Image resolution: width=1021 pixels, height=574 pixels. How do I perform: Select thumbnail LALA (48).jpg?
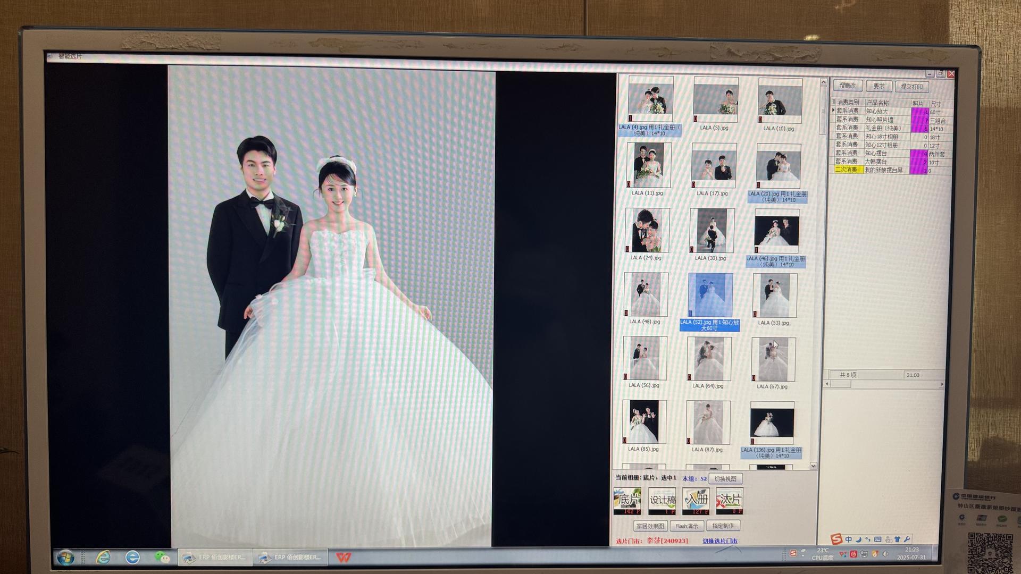[x=646, y=294]
